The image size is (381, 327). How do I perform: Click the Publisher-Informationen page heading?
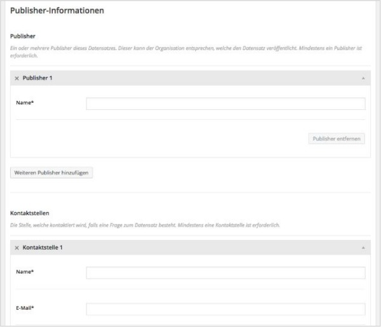(x=57, y=10)
